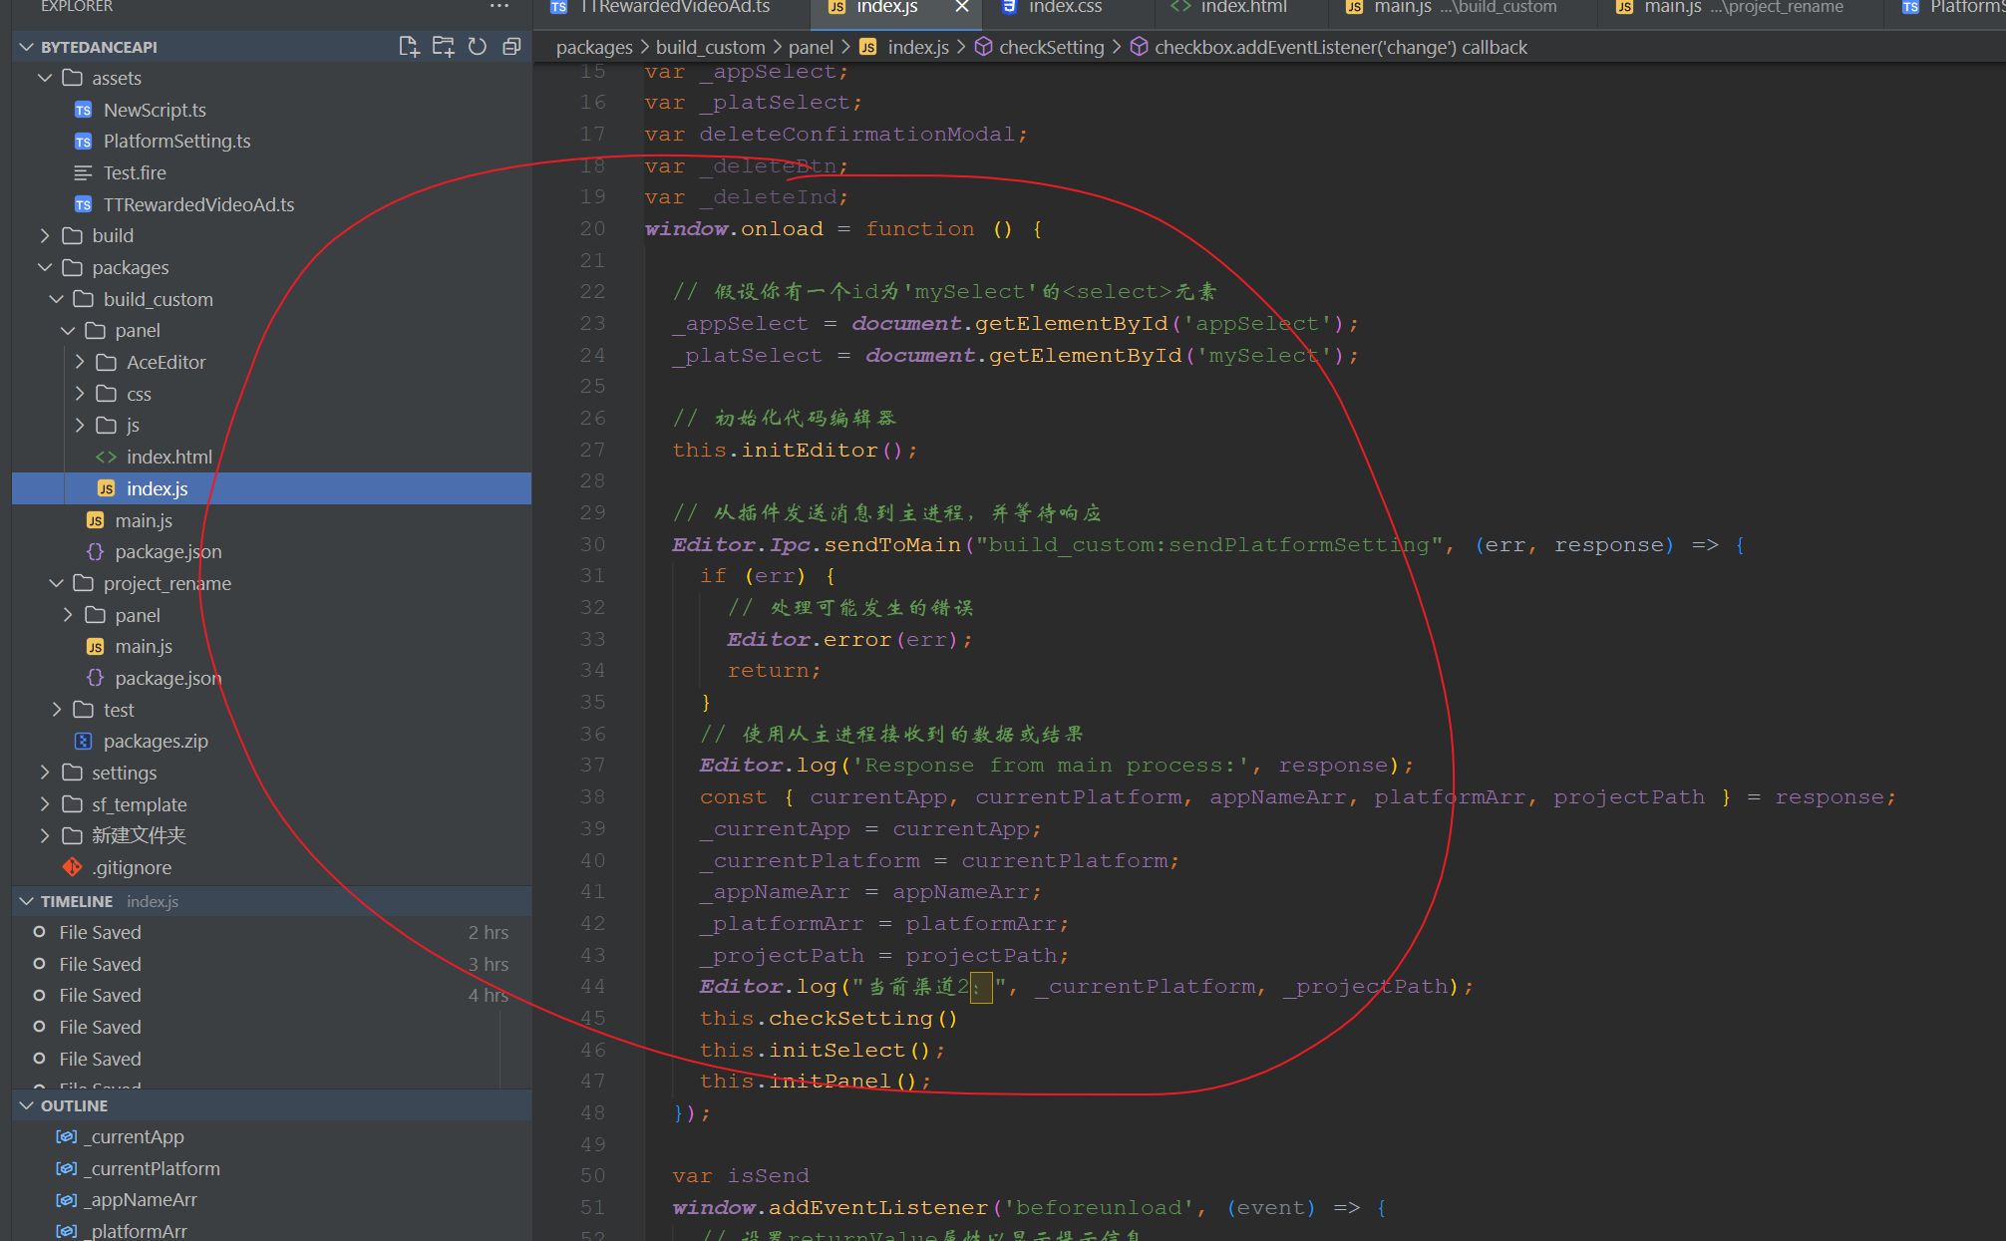This screenshot has width=2006, height=1241.
Task: Collapse all folders in Explorer
Action: [x=511, y=47]
